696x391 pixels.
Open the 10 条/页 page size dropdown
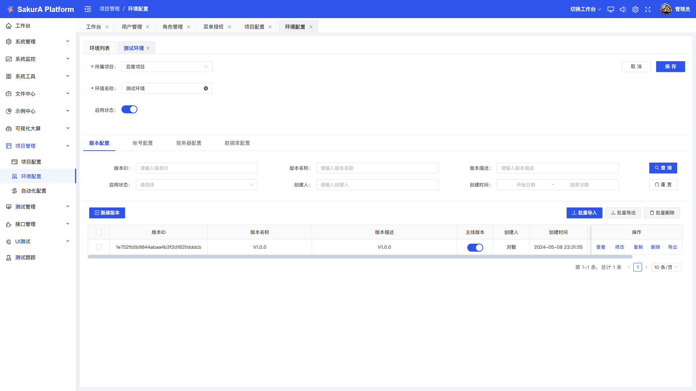click(666, 267)
